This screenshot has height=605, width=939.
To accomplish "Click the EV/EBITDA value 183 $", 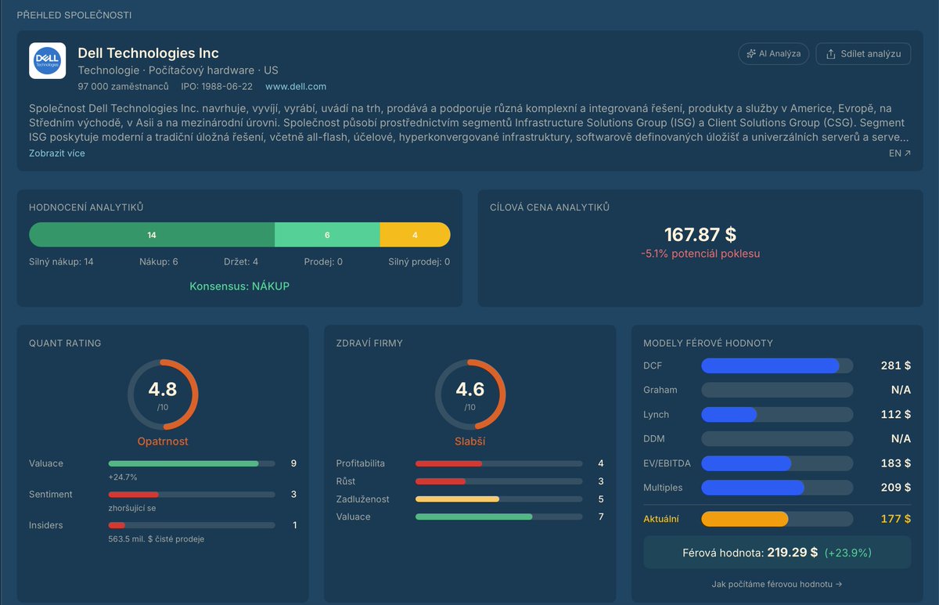I will [896, 463].
